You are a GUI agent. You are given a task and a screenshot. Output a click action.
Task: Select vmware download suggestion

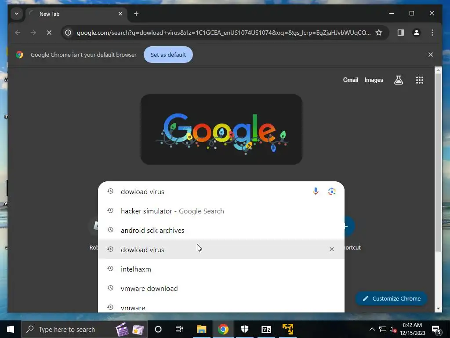(x=221, y=288)
